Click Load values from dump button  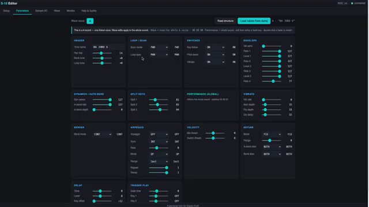click(254, 21)
